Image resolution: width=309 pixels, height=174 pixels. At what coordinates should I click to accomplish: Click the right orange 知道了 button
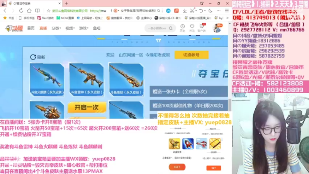coord(214,168)
